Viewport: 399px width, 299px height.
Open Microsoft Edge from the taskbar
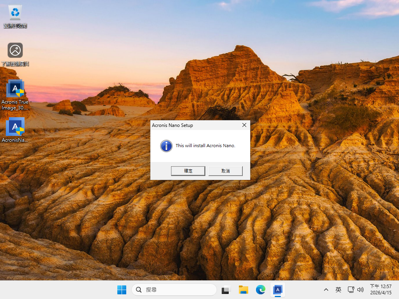click(x=261, y=290)
